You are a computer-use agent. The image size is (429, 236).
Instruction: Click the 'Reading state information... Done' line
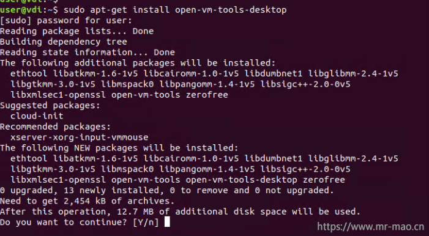(x=88, y=52)
